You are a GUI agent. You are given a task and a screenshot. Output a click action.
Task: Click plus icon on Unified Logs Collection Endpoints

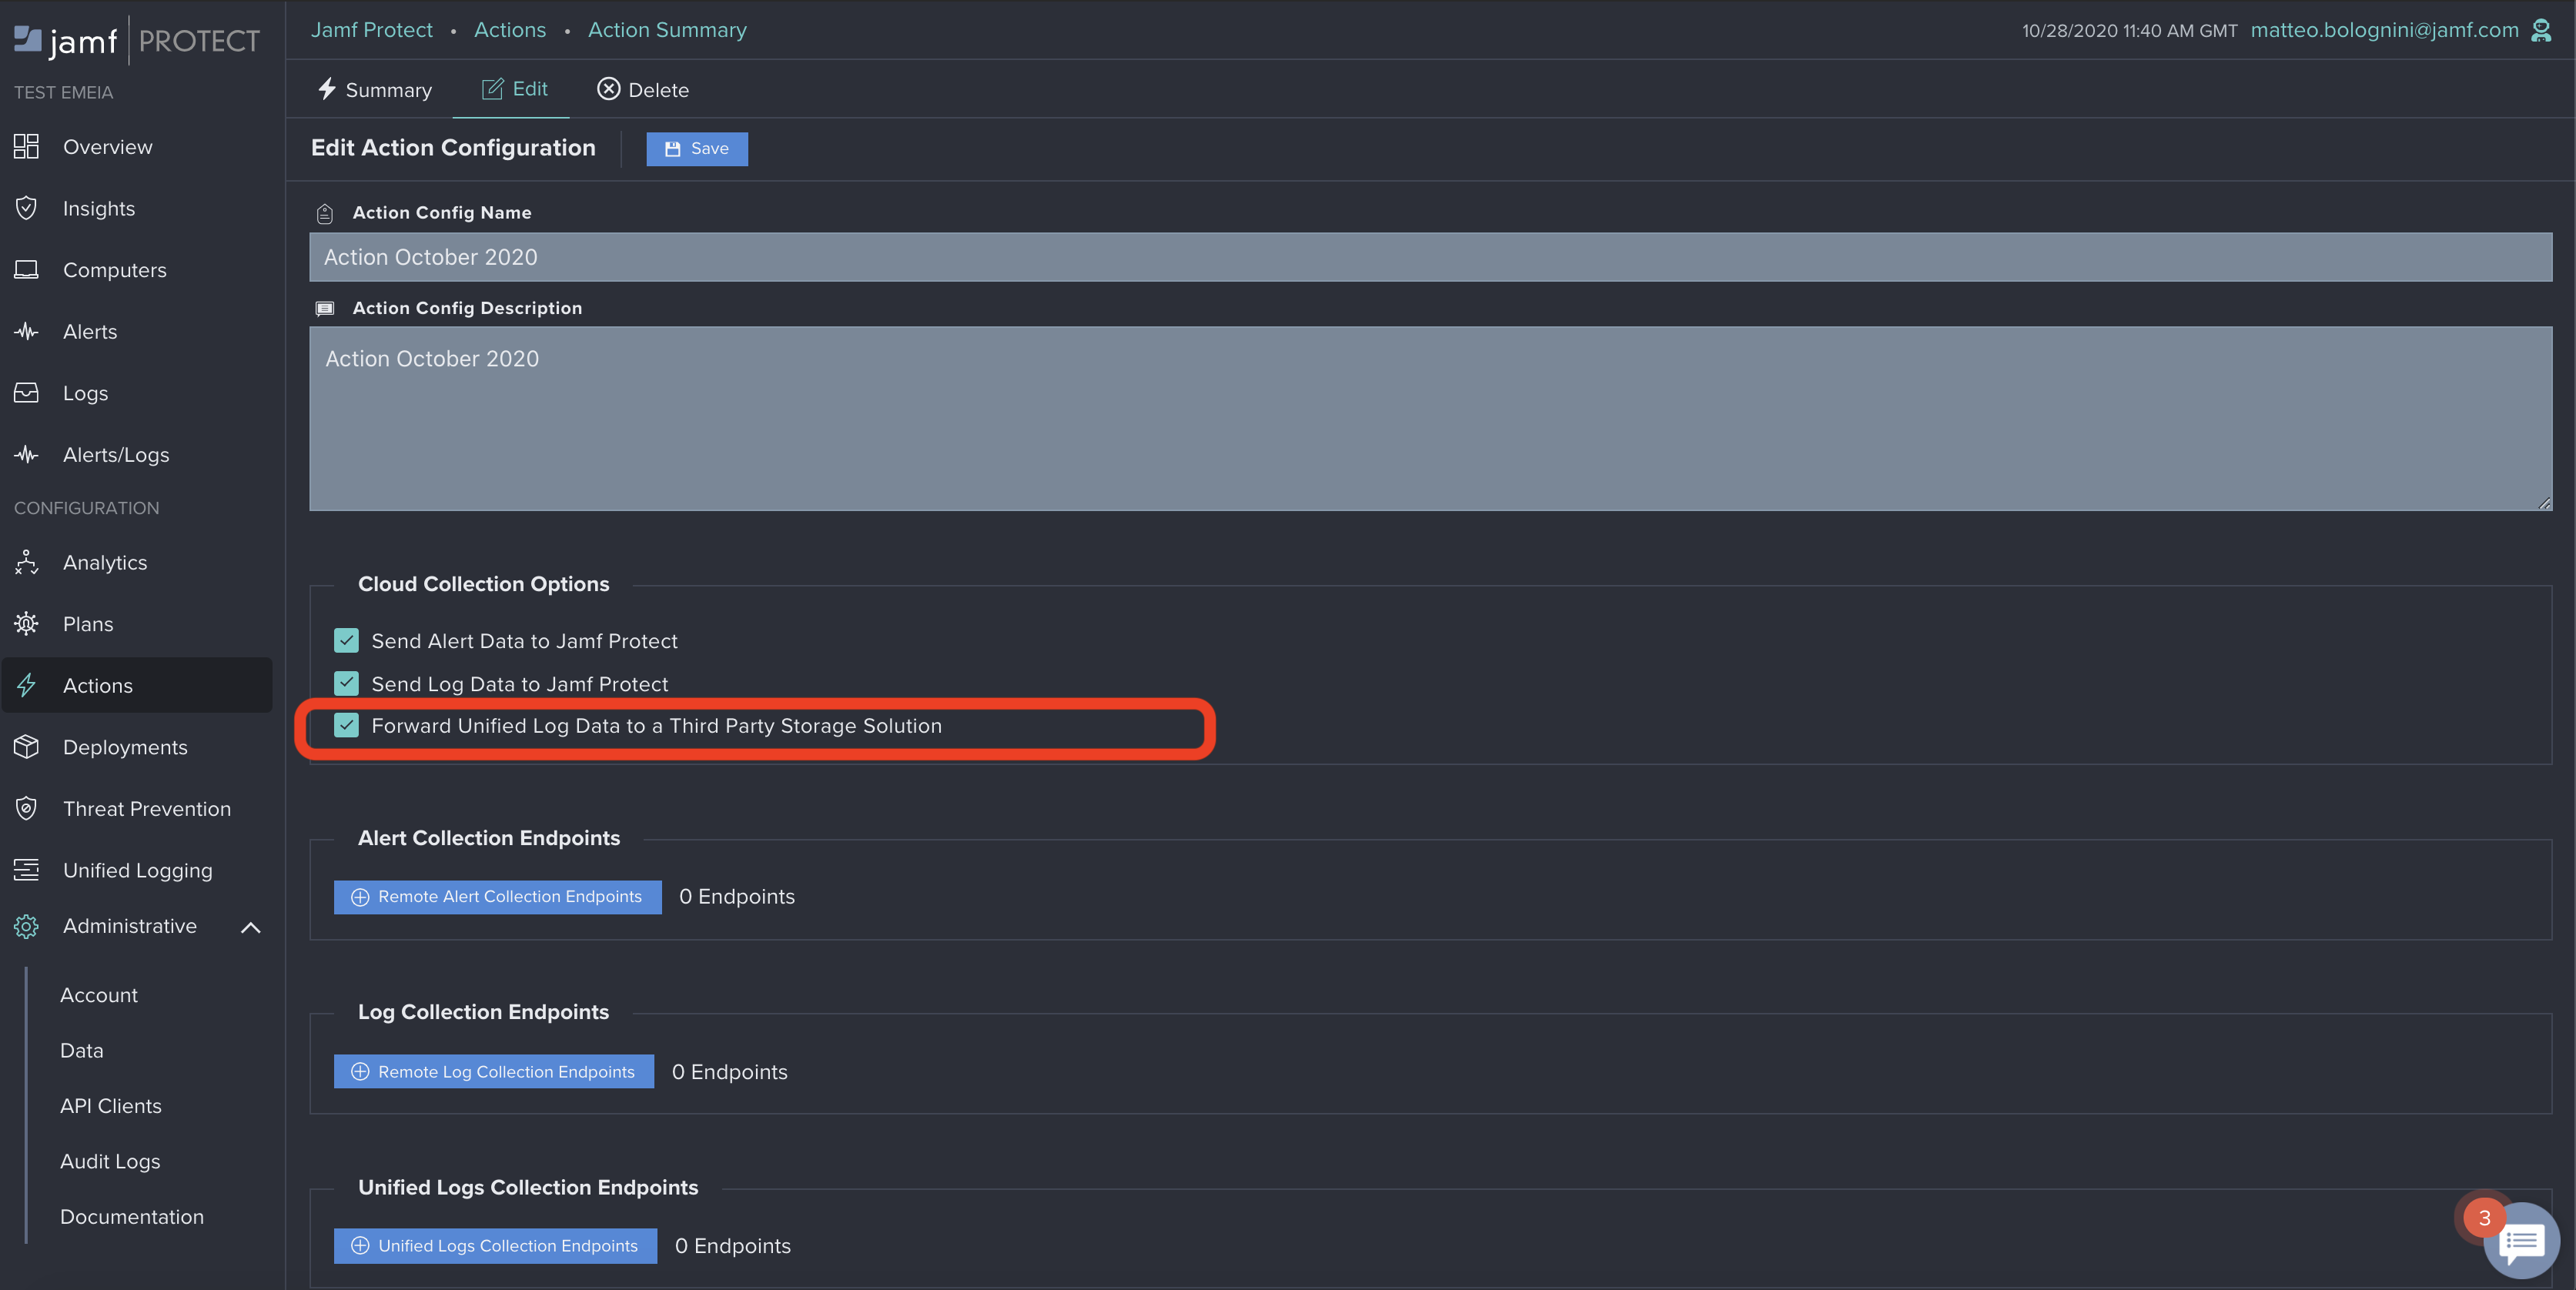(x=360, y=1246)
